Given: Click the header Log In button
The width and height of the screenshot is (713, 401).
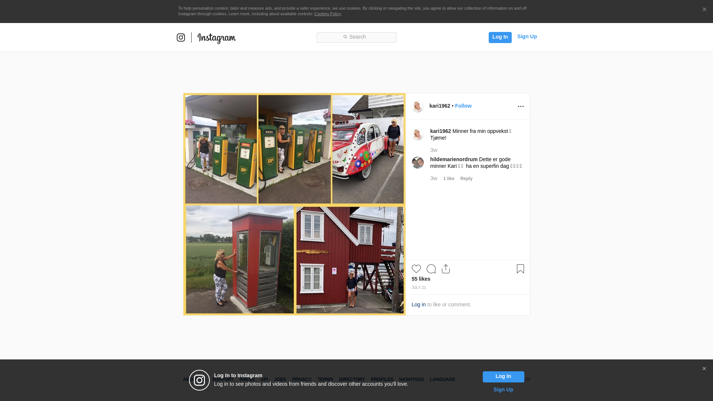Looking at the screenshot, I should click(x=500, y=37).
